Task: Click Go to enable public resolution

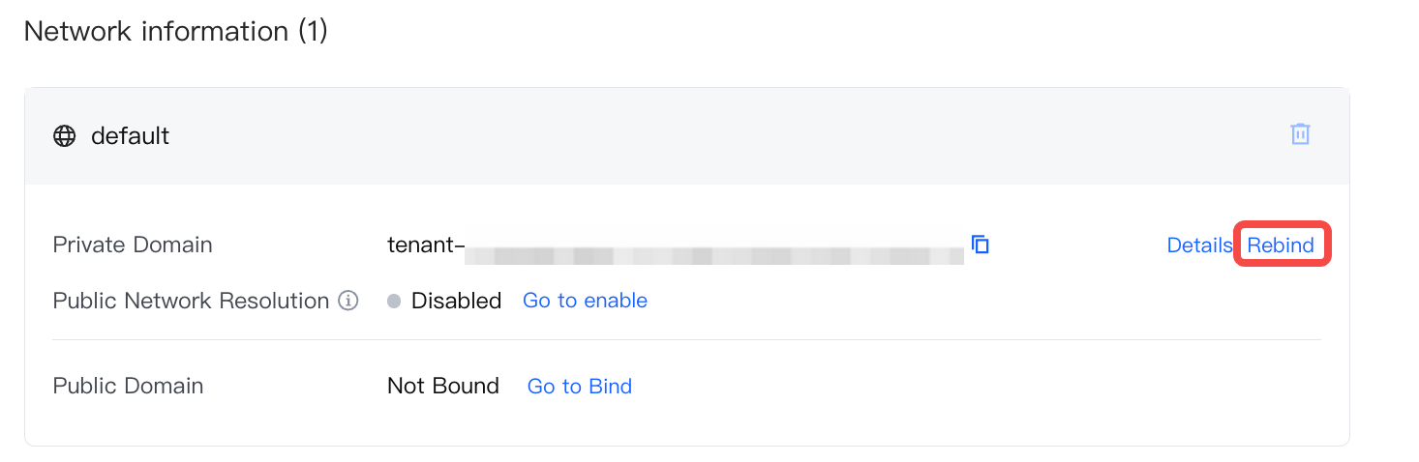Action: [x=585, y=301]
